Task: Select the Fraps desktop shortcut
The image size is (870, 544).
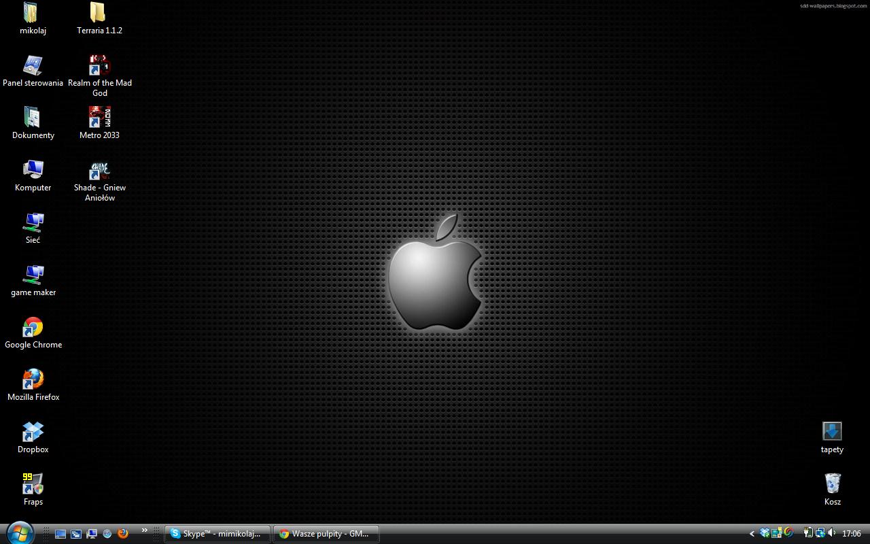Action: pyautogui.click(x=33, y=486)
